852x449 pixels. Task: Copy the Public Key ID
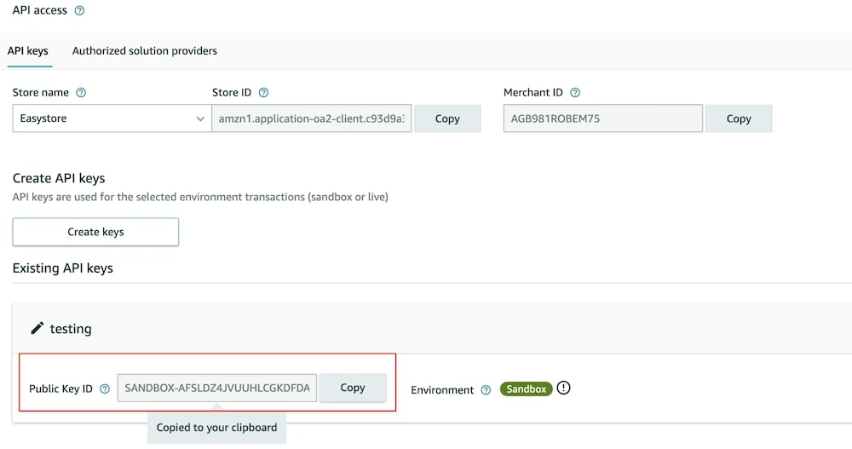pos(353,388)
